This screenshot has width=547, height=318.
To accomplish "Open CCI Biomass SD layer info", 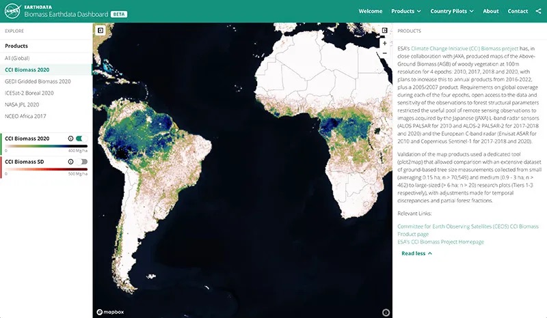I will click(71, 162).
